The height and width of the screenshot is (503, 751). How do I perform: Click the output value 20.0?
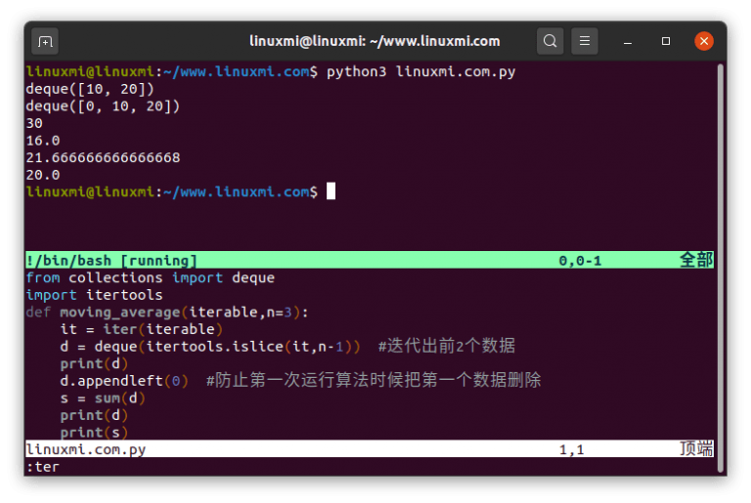pos(43,175)
